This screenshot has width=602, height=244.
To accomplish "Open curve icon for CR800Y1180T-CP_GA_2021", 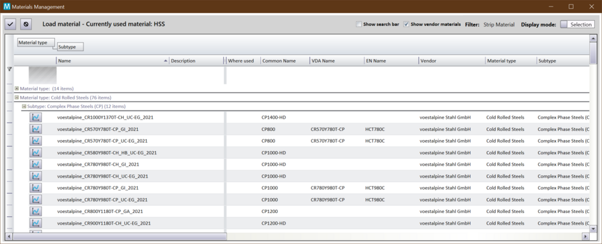I will (x=36, y=212).
